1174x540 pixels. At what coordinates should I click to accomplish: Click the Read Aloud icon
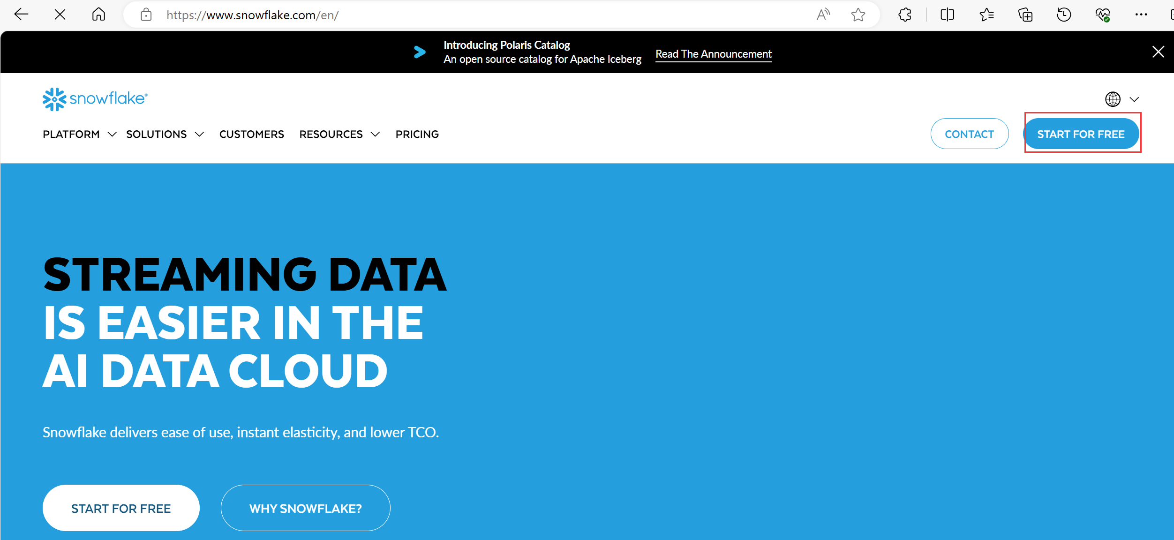click(x=823, y=15)
